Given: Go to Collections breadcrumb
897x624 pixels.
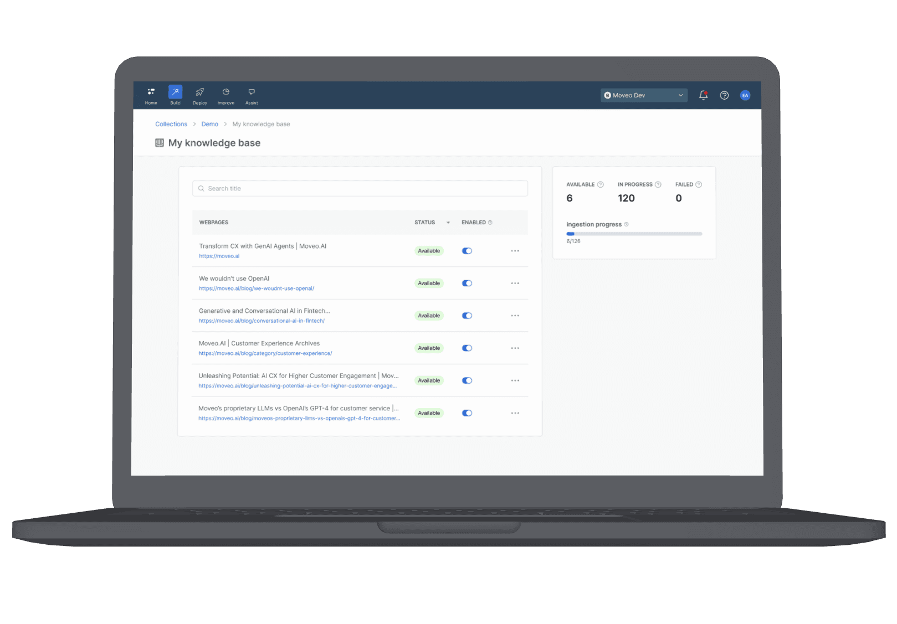Looking at the screenshot, I should tap(171, 124).
